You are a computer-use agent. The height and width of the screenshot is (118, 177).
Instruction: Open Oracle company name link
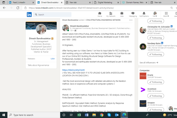150,75
